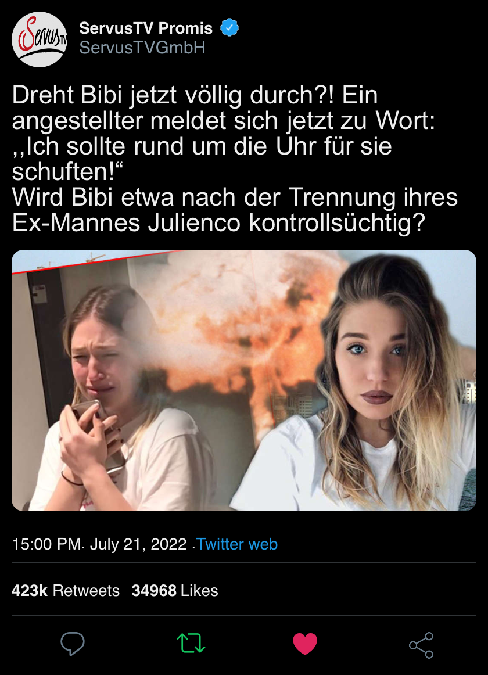Open the attached tweet image

[244, 380]
